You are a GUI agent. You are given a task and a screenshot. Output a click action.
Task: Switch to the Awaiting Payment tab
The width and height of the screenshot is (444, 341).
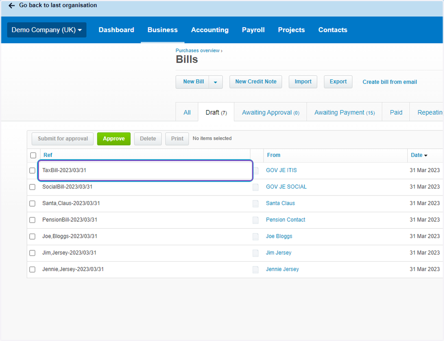[344, 113]
